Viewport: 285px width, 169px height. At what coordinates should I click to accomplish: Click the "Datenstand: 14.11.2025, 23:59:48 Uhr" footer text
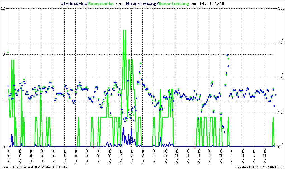(259, 167)
